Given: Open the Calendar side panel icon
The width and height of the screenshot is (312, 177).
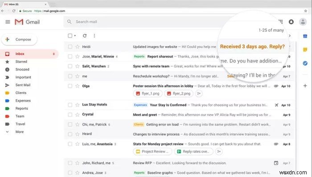Looking at the screenshot, I should (x=305, y=36).
